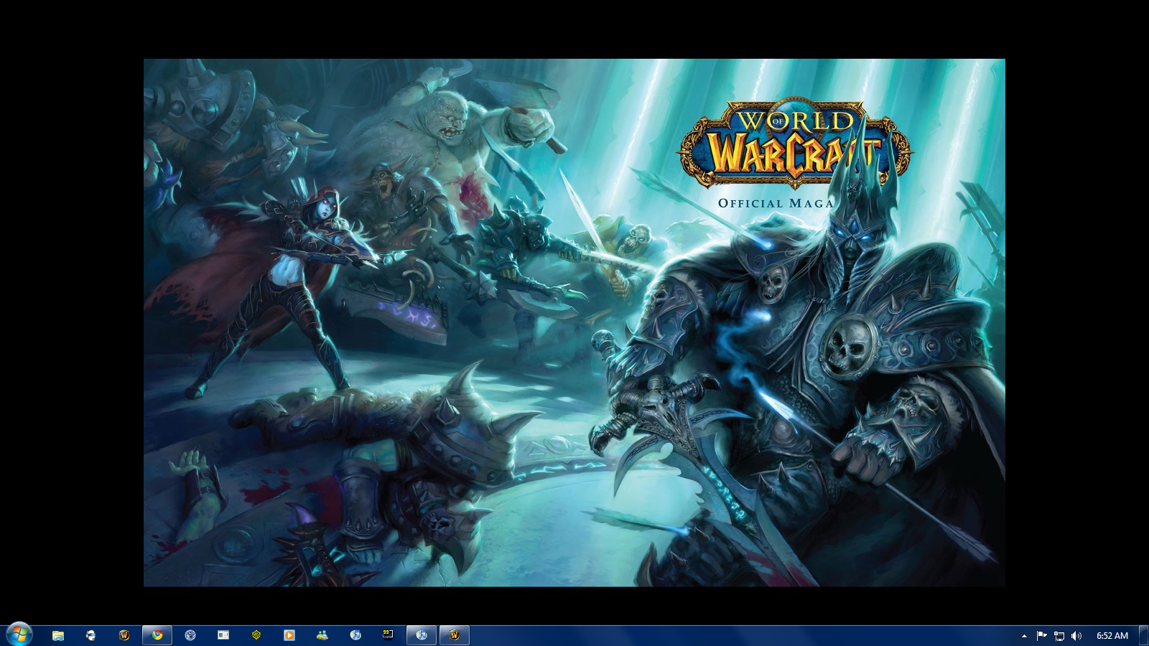The height and width of the screenshot is (646, 1149).
Task: Open the round white emblem taskbar icon
Action: 190,635
